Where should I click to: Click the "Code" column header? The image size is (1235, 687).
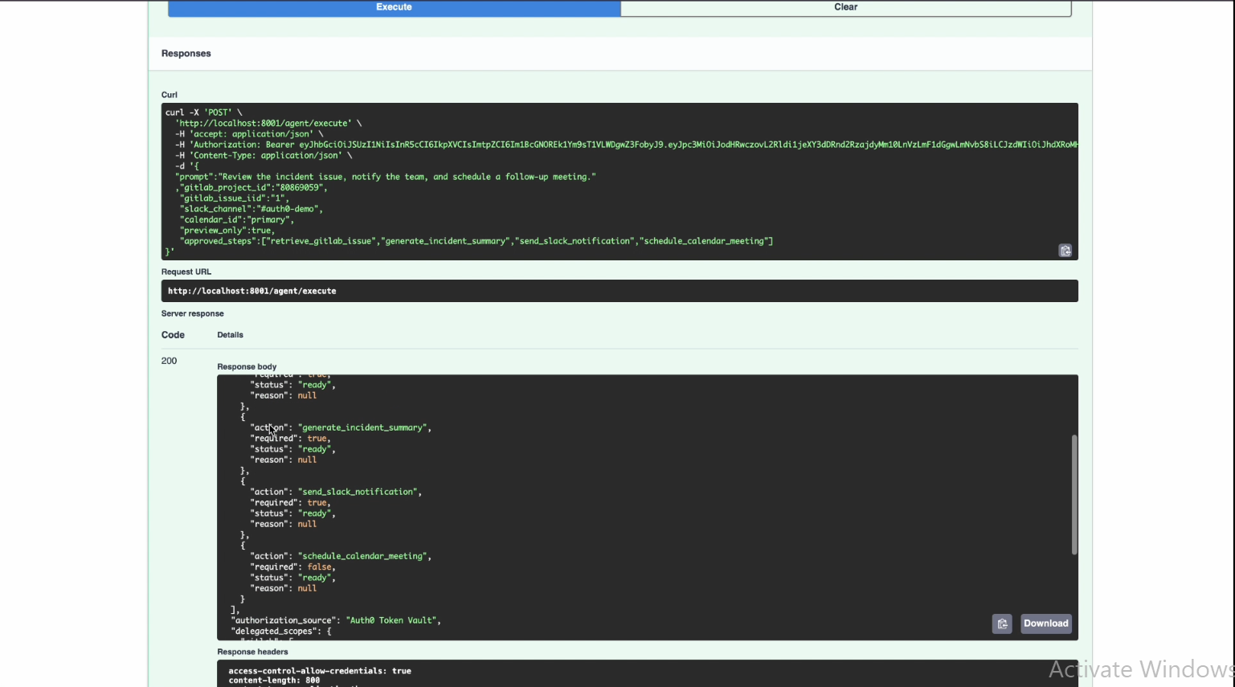coord(173,335)
